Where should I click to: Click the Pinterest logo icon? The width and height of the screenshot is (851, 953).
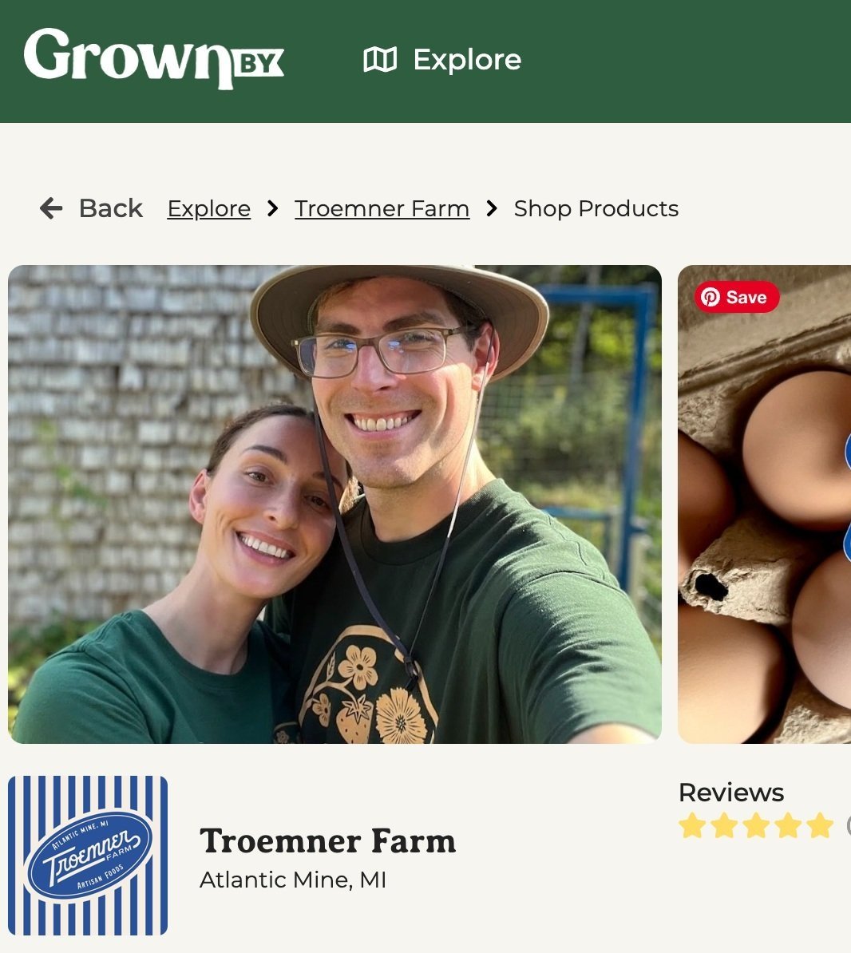point(710,297)
